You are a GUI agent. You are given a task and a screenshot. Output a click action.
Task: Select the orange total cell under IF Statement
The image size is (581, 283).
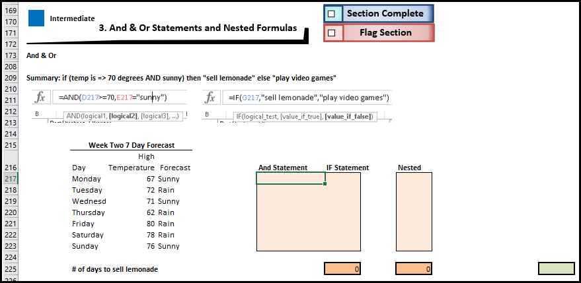click(342, 268)
